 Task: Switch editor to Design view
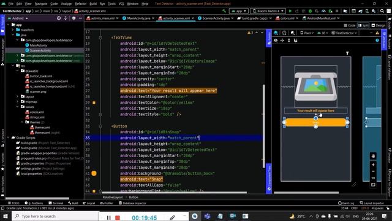pyautogui.click(x=379, y=25)
